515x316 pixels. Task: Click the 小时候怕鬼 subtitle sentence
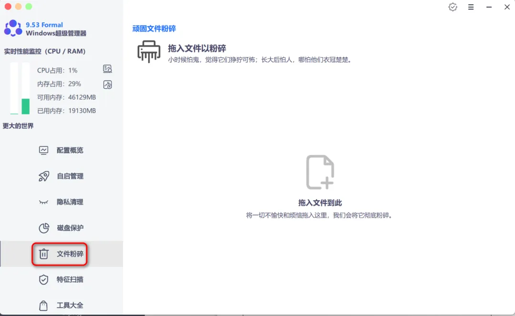pos(260,60)
